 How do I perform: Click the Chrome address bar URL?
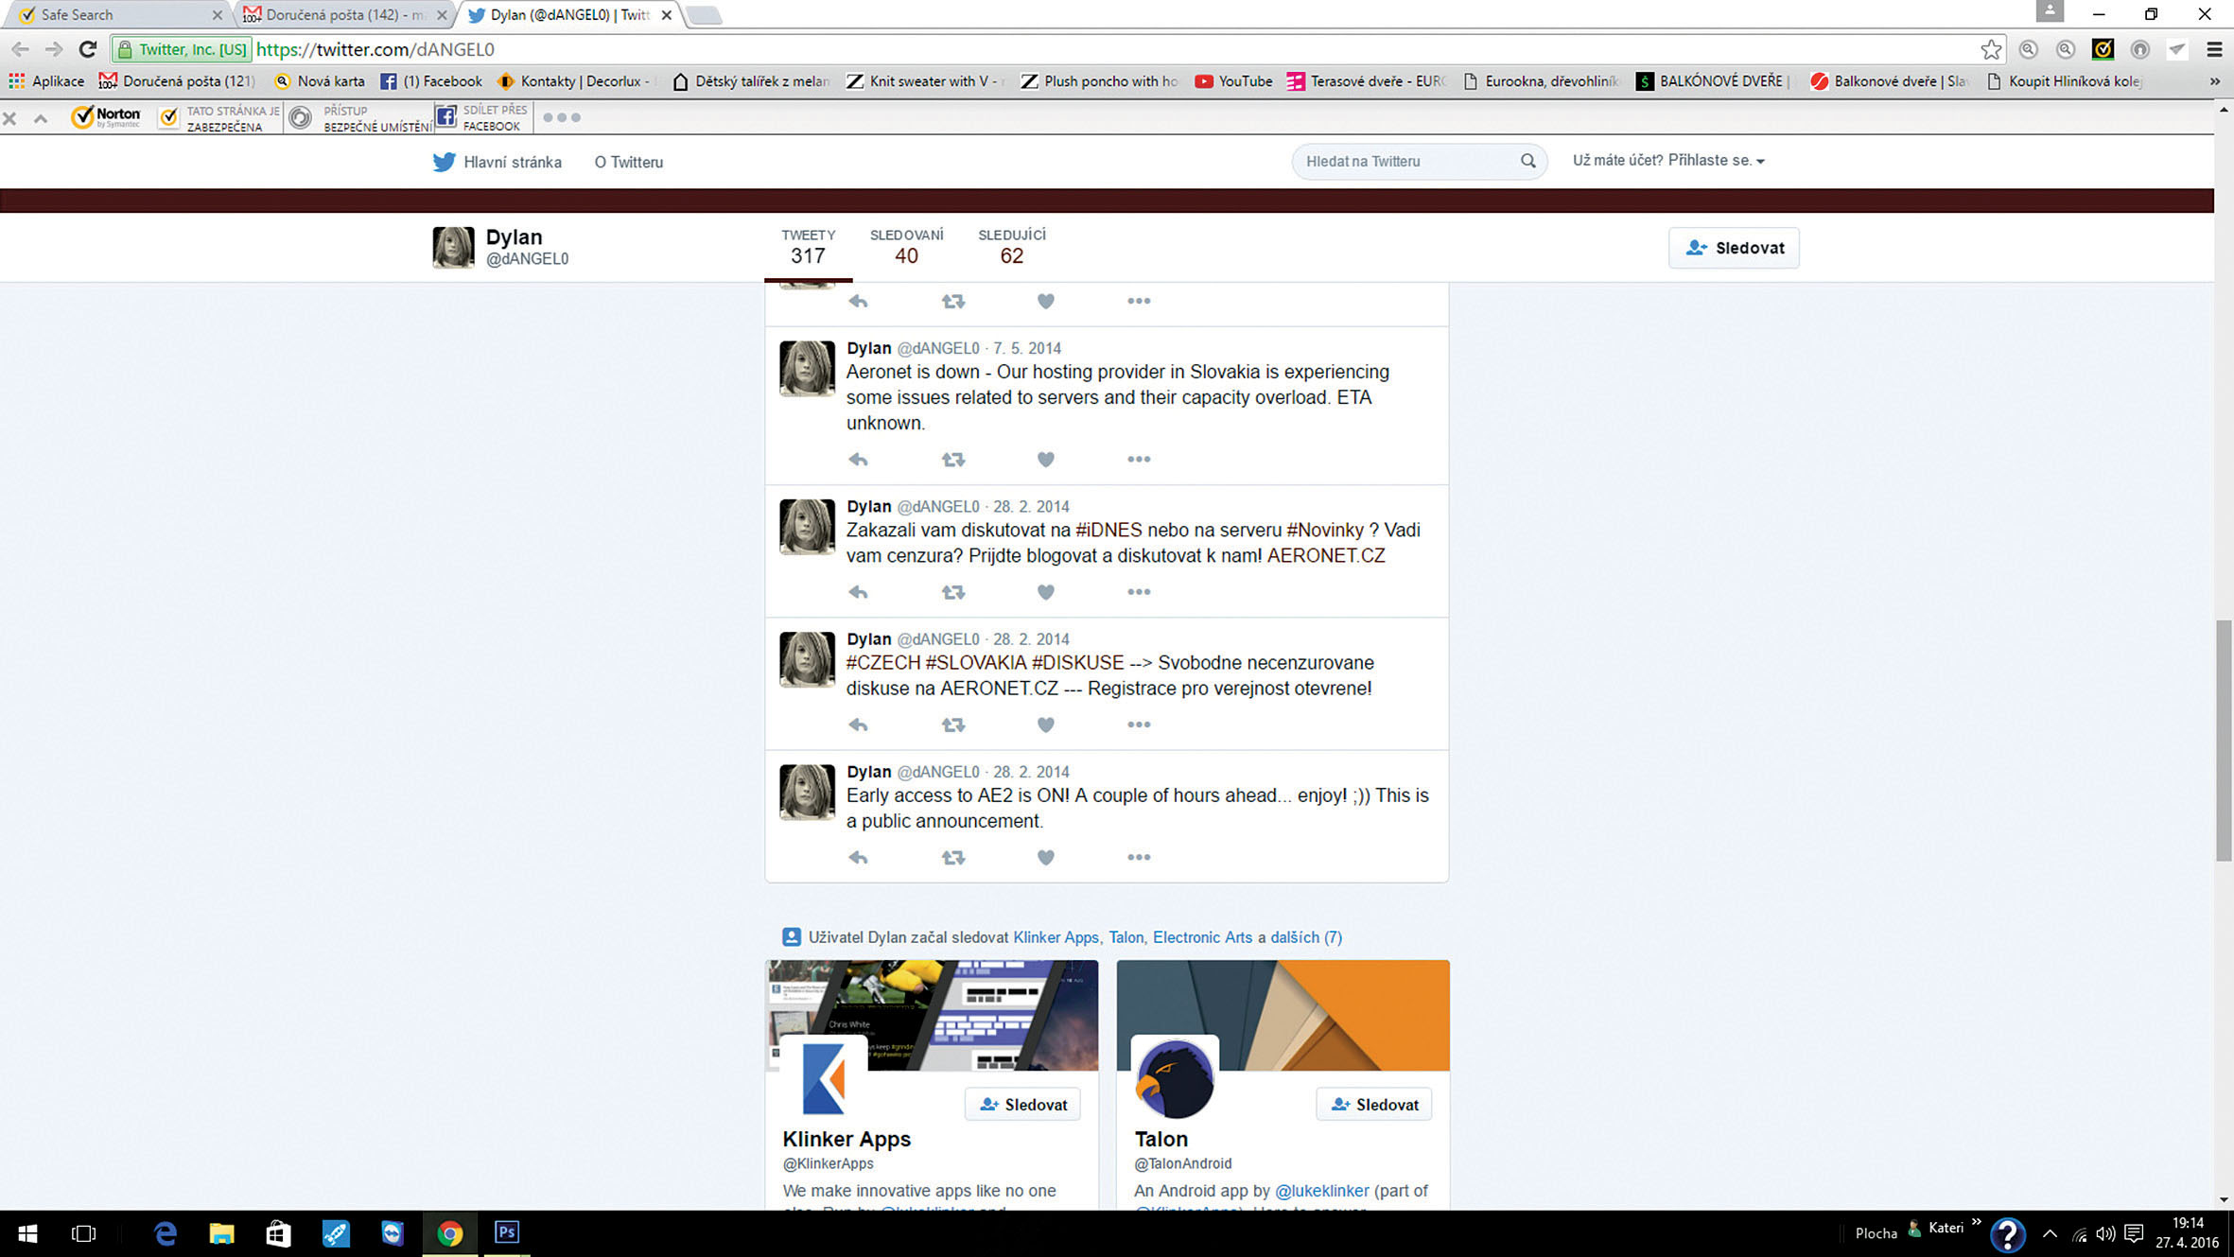375,49
